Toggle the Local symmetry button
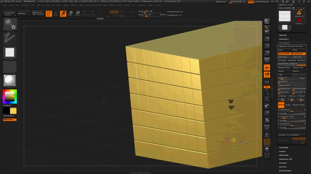Screen dimensions: 311x174 [267, 75]
